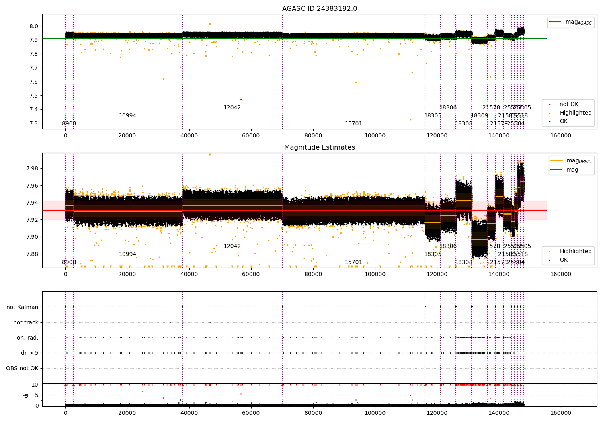Click the red 'not OK' legend marker
The height and width of the screenshot is (422, 603).
[x=550, y=104]
